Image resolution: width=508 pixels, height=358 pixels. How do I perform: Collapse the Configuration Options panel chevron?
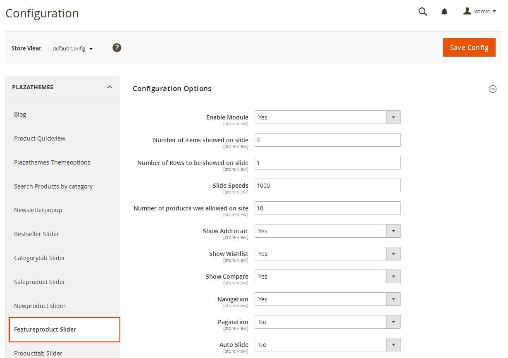pos(493,88)
